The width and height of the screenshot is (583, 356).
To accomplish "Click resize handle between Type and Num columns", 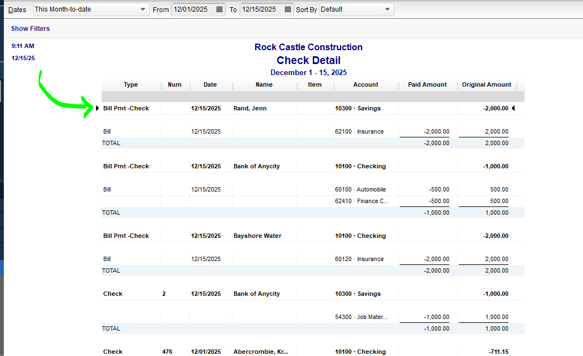I will point(161,86).
